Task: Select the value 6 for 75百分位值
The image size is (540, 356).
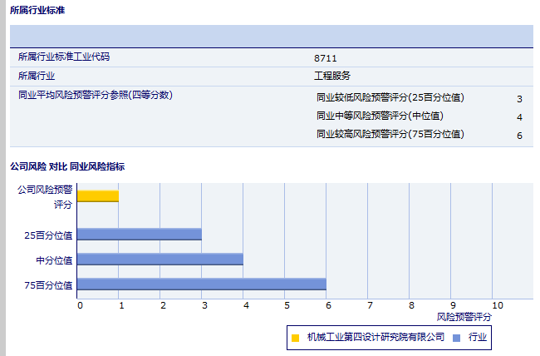Action: 519,136
